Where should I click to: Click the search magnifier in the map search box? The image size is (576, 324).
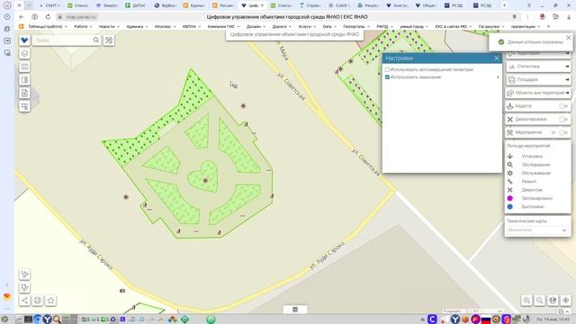click(96, 40)
